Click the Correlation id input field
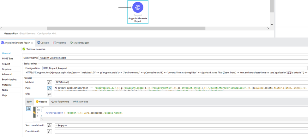Viewport: 308px width, 137px height. click(181, 131)
